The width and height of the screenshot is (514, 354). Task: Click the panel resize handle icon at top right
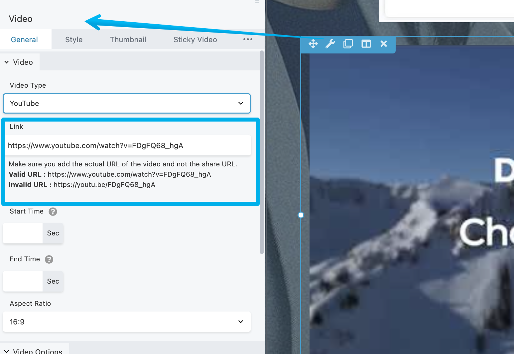257,2
